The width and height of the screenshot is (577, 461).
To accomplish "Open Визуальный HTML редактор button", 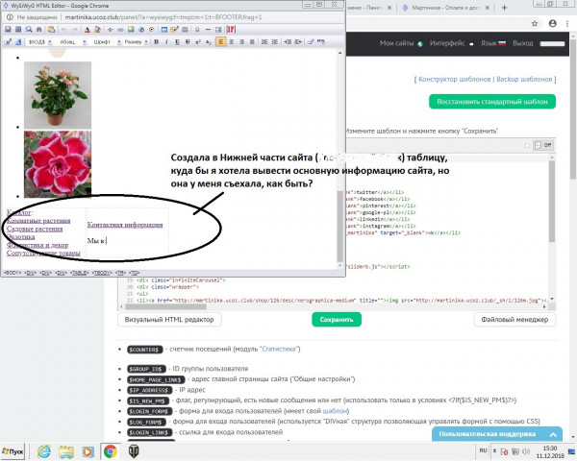I will pyautogui.click(x=169, y=320).
